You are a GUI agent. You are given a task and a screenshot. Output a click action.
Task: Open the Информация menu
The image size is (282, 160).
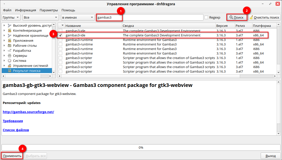pyautogui.click(x=26, y=10)
